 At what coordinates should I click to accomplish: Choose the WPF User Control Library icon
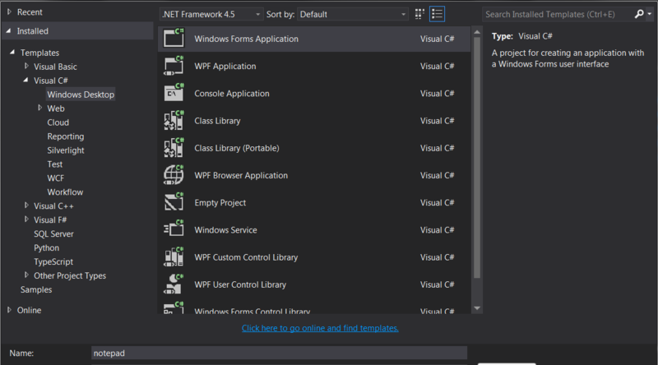(174, 284)
